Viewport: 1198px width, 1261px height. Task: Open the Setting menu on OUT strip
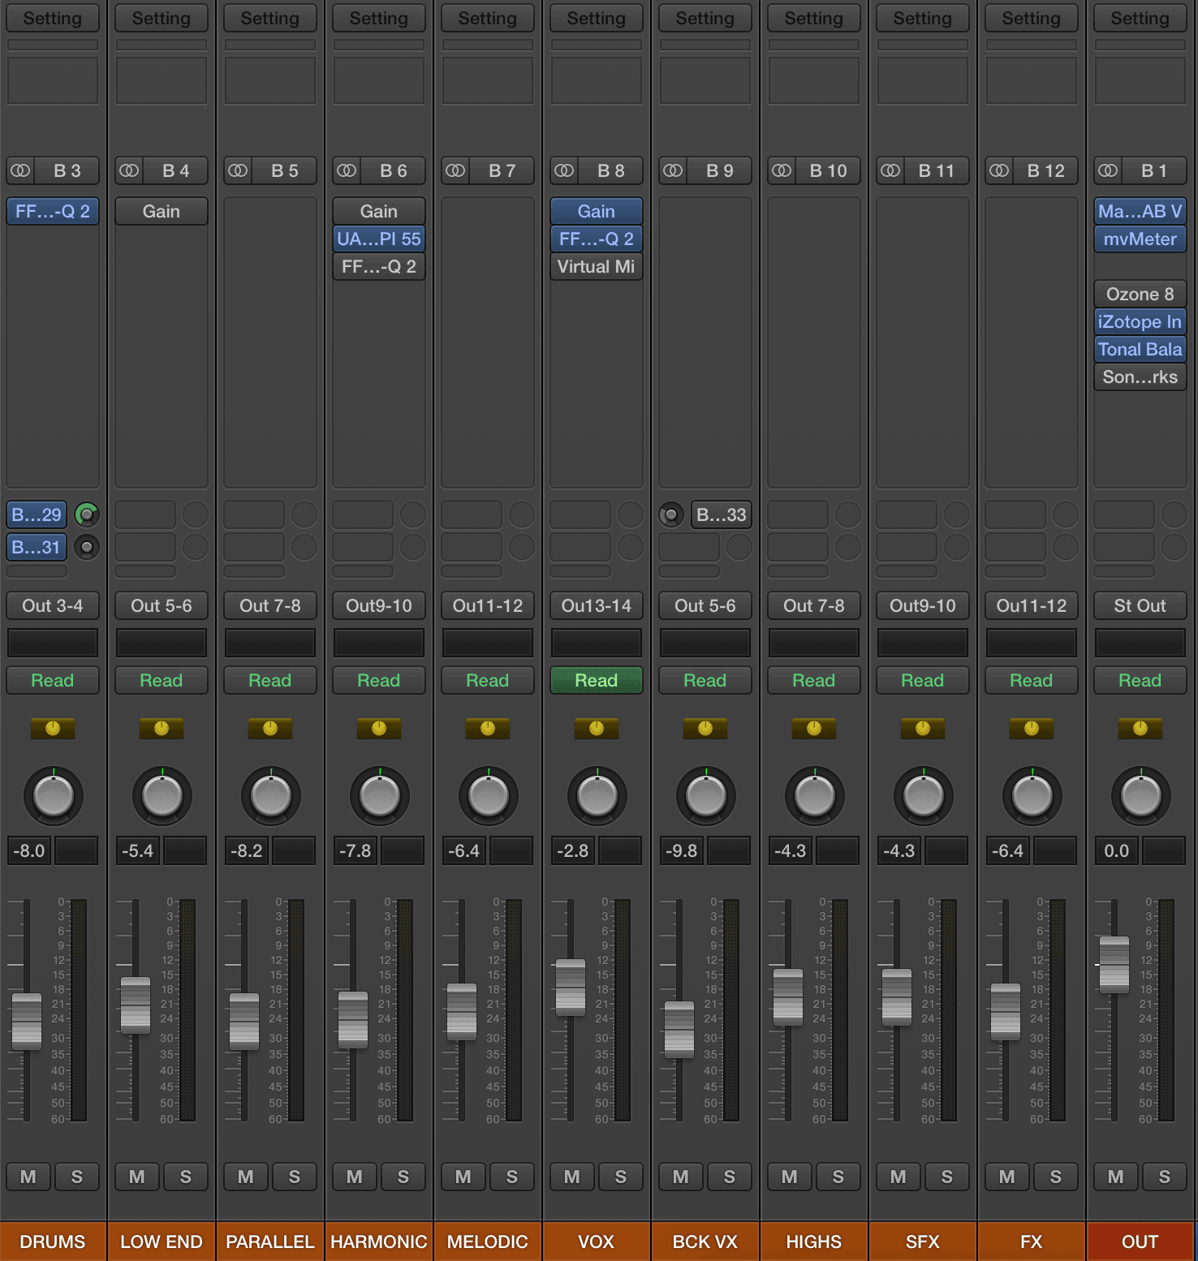(x=1140, y=19)
